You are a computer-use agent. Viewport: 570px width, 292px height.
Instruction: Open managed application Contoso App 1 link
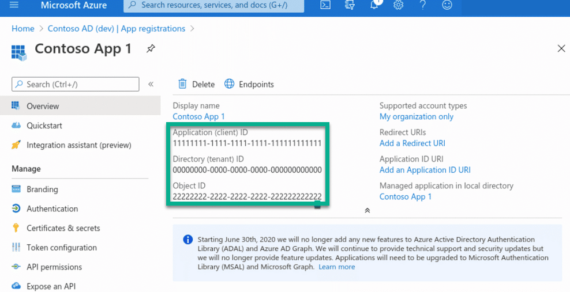click(406, 196)
